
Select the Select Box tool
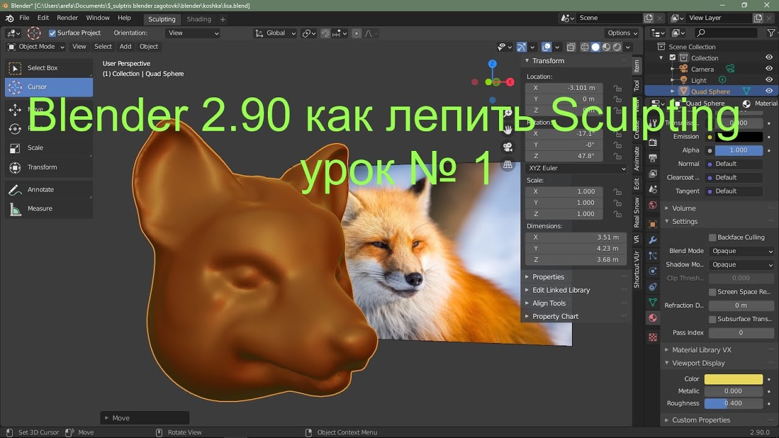pyautogui.click(x=49, y=68)
